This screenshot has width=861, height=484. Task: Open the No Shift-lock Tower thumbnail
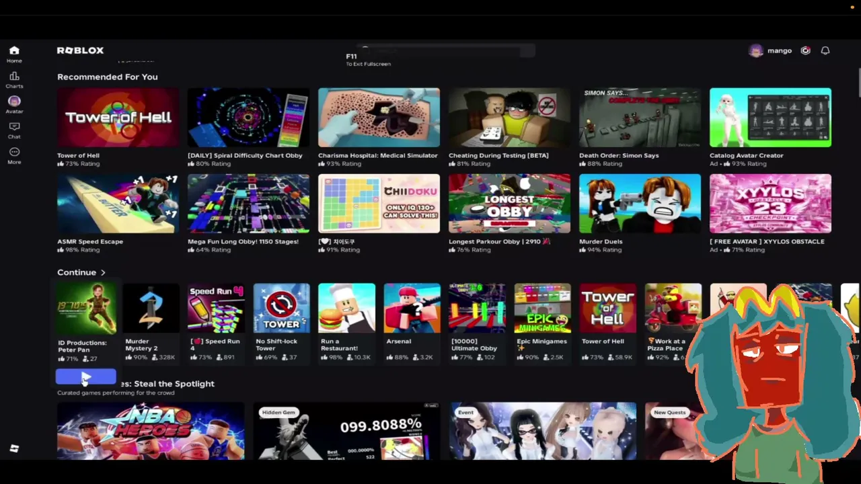281,309
